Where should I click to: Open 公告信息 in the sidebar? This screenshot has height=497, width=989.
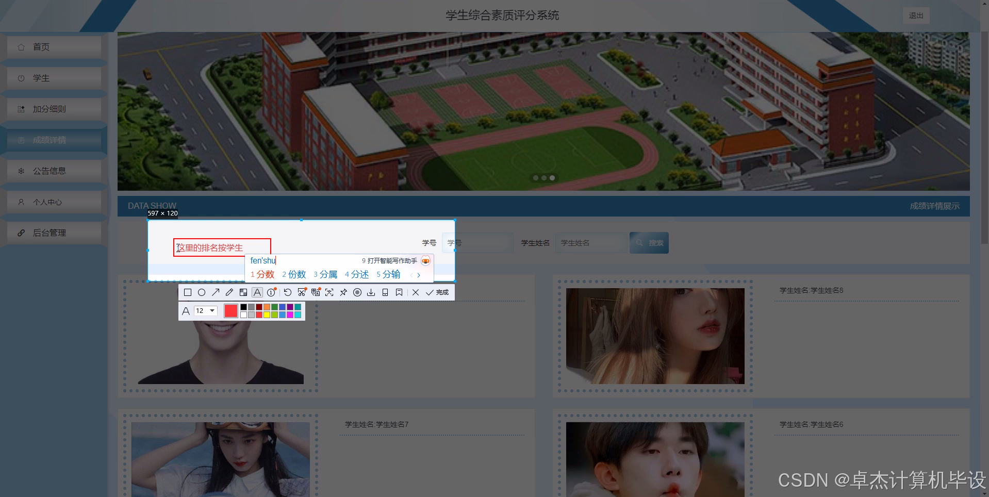click(54, 171)
